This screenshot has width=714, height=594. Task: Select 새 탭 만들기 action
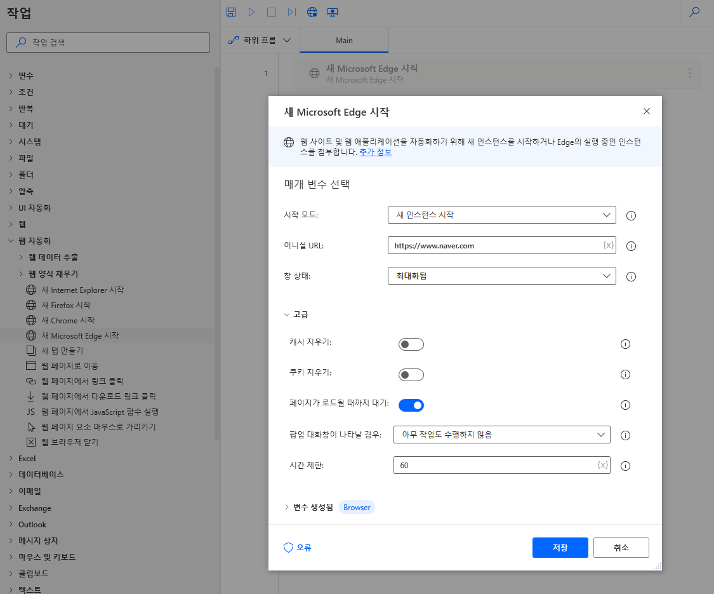62,351
